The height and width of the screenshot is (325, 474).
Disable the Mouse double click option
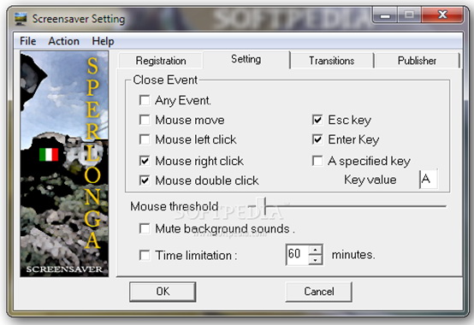coord(145,180)
